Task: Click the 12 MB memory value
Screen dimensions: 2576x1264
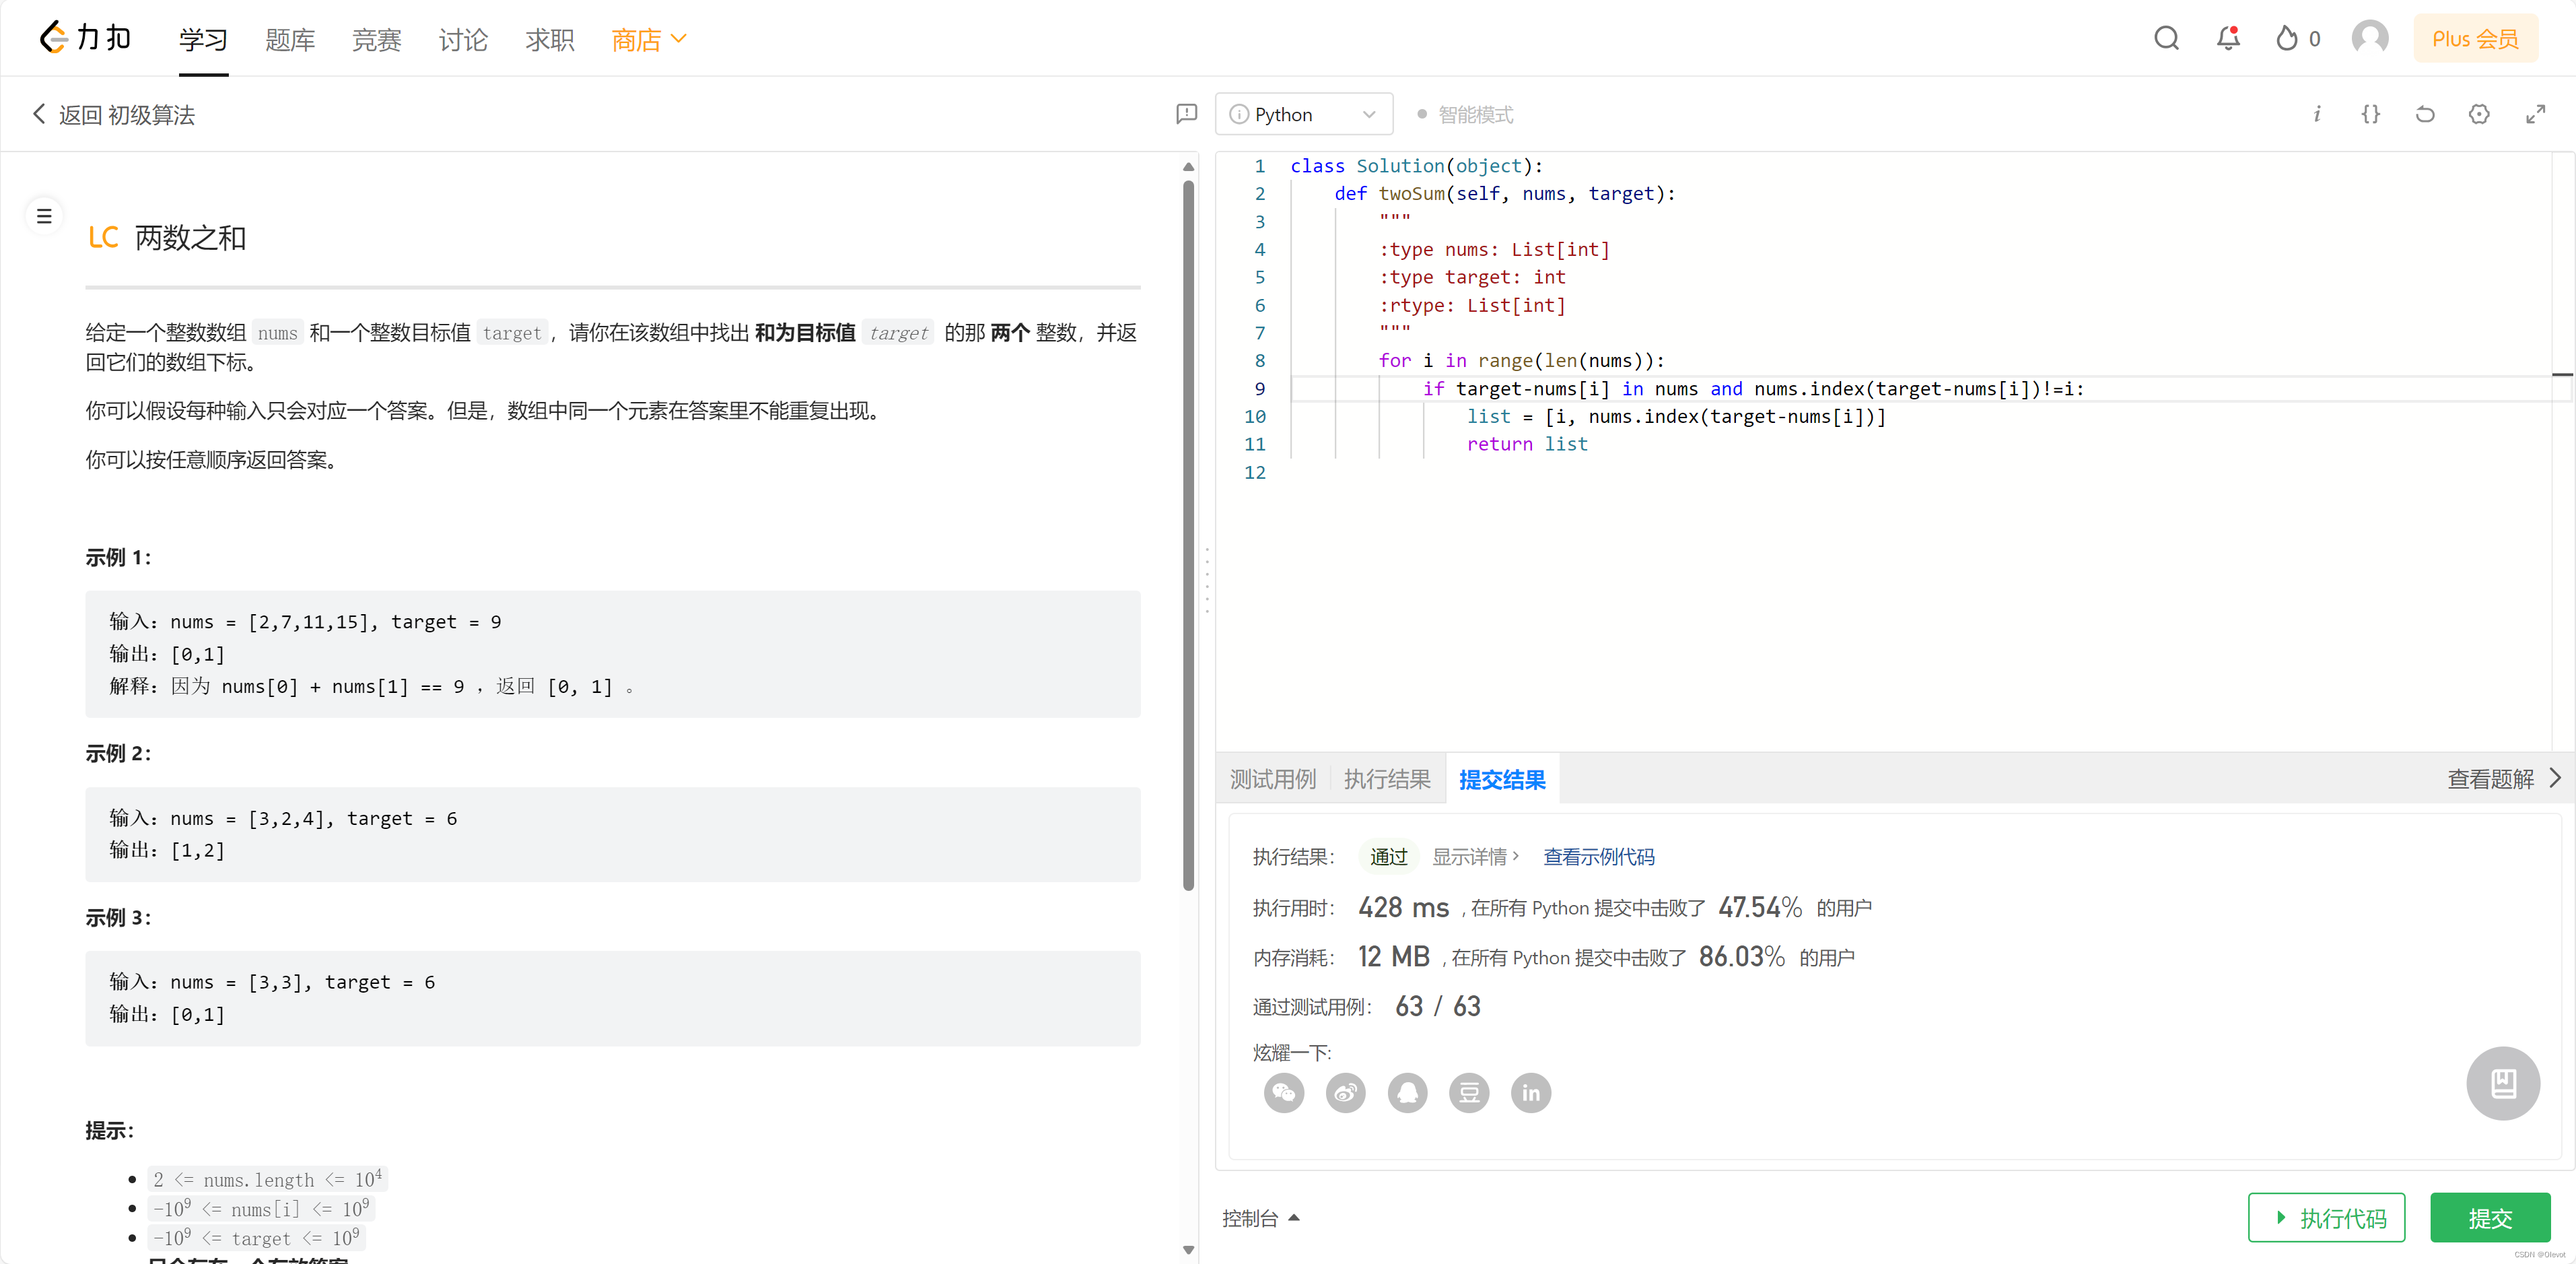Action: click(x=1393, y=956)
